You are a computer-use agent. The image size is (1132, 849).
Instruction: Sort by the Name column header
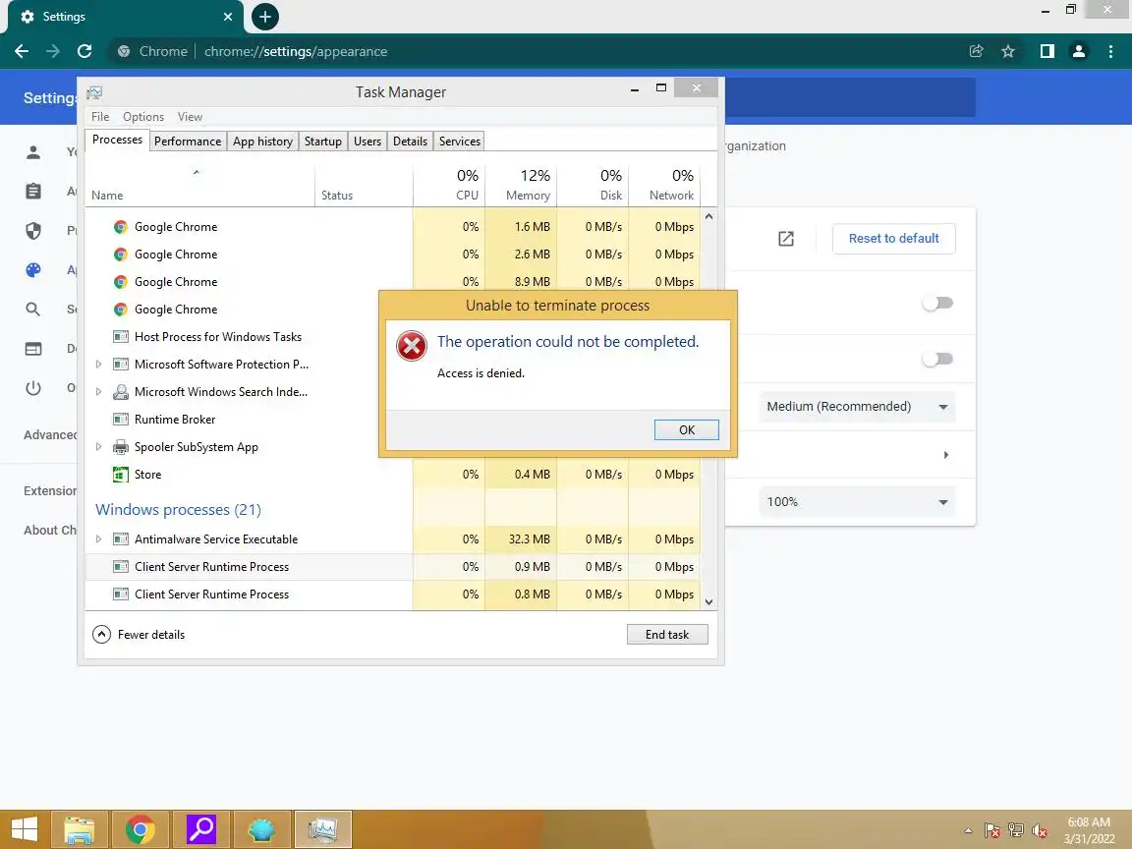point(200,185)
